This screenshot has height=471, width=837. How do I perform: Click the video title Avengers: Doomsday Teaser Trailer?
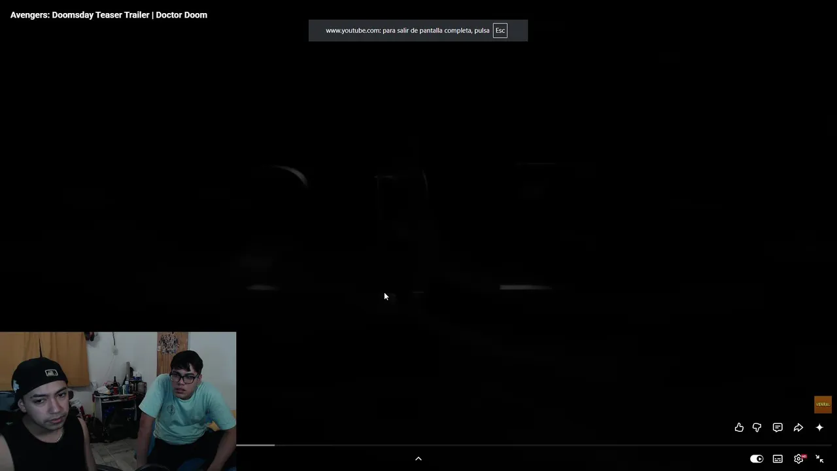coord(109,14)
